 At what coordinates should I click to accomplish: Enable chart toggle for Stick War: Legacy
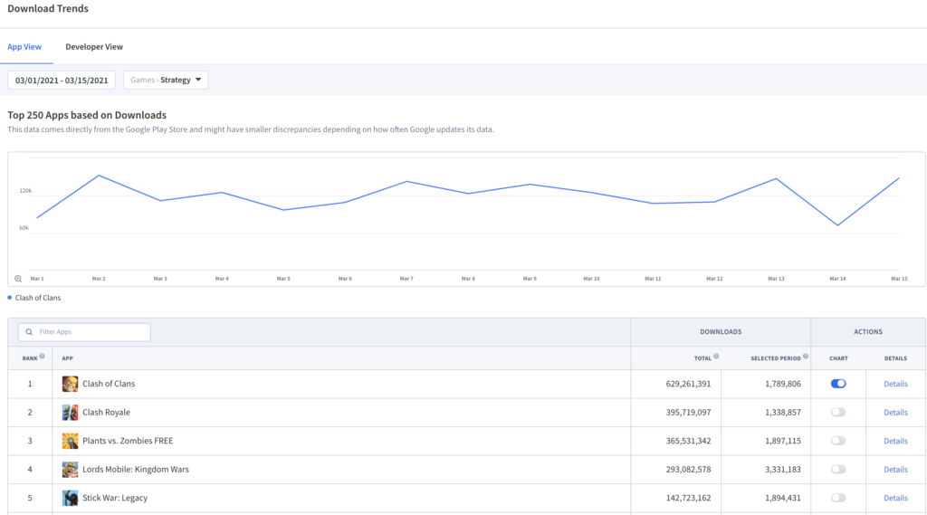tap(837, 498)
